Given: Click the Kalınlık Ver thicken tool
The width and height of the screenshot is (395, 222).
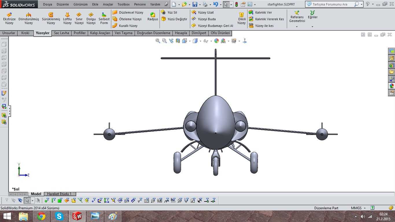Looking at the screenshot, I should point(261,12).
